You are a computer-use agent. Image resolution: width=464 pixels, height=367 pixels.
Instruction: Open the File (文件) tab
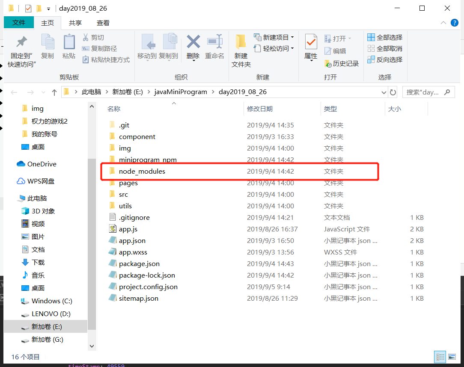(x=19, y=23)
